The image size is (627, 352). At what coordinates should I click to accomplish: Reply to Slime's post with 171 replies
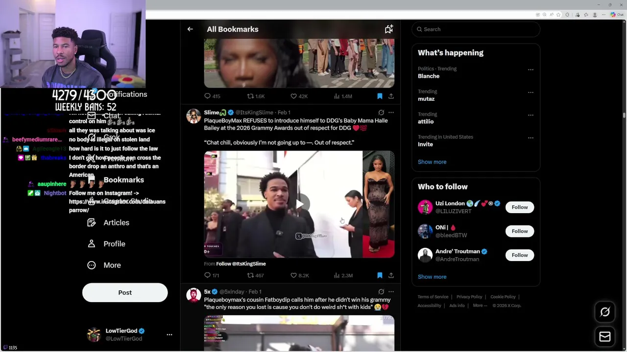pos(212,275)
